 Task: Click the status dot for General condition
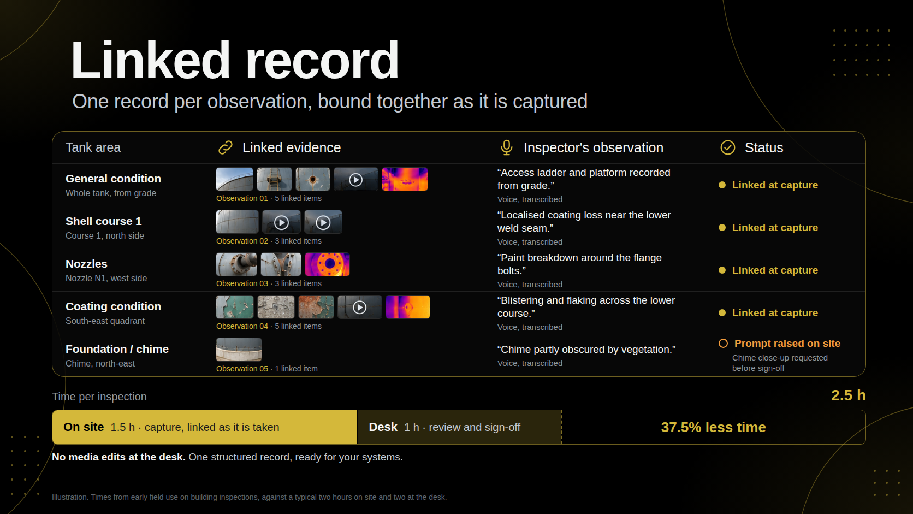pyautogui.click(x=722, y=185)
